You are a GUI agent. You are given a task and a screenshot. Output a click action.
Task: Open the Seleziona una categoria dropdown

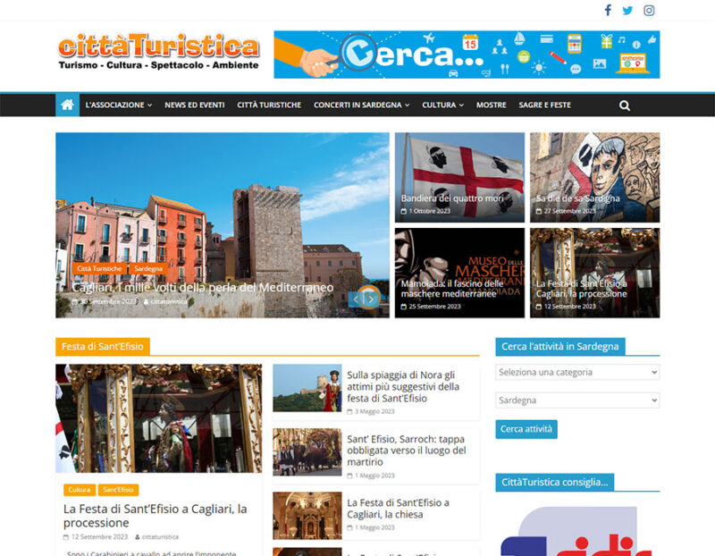coord(576,372)
